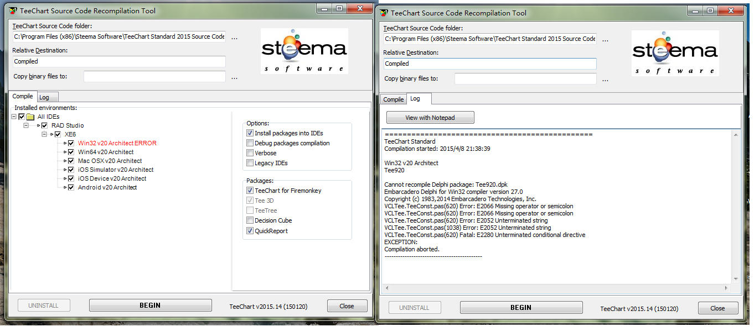The width and height of the screenshot is (754, 332).
Task: Click the TeeChart v2015.14 version text in right window
Action: 639,308
